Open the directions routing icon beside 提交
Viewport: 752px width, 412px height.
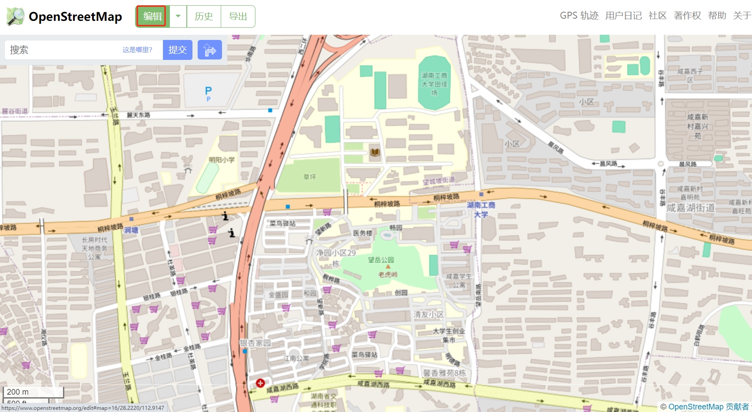[210, 50]
